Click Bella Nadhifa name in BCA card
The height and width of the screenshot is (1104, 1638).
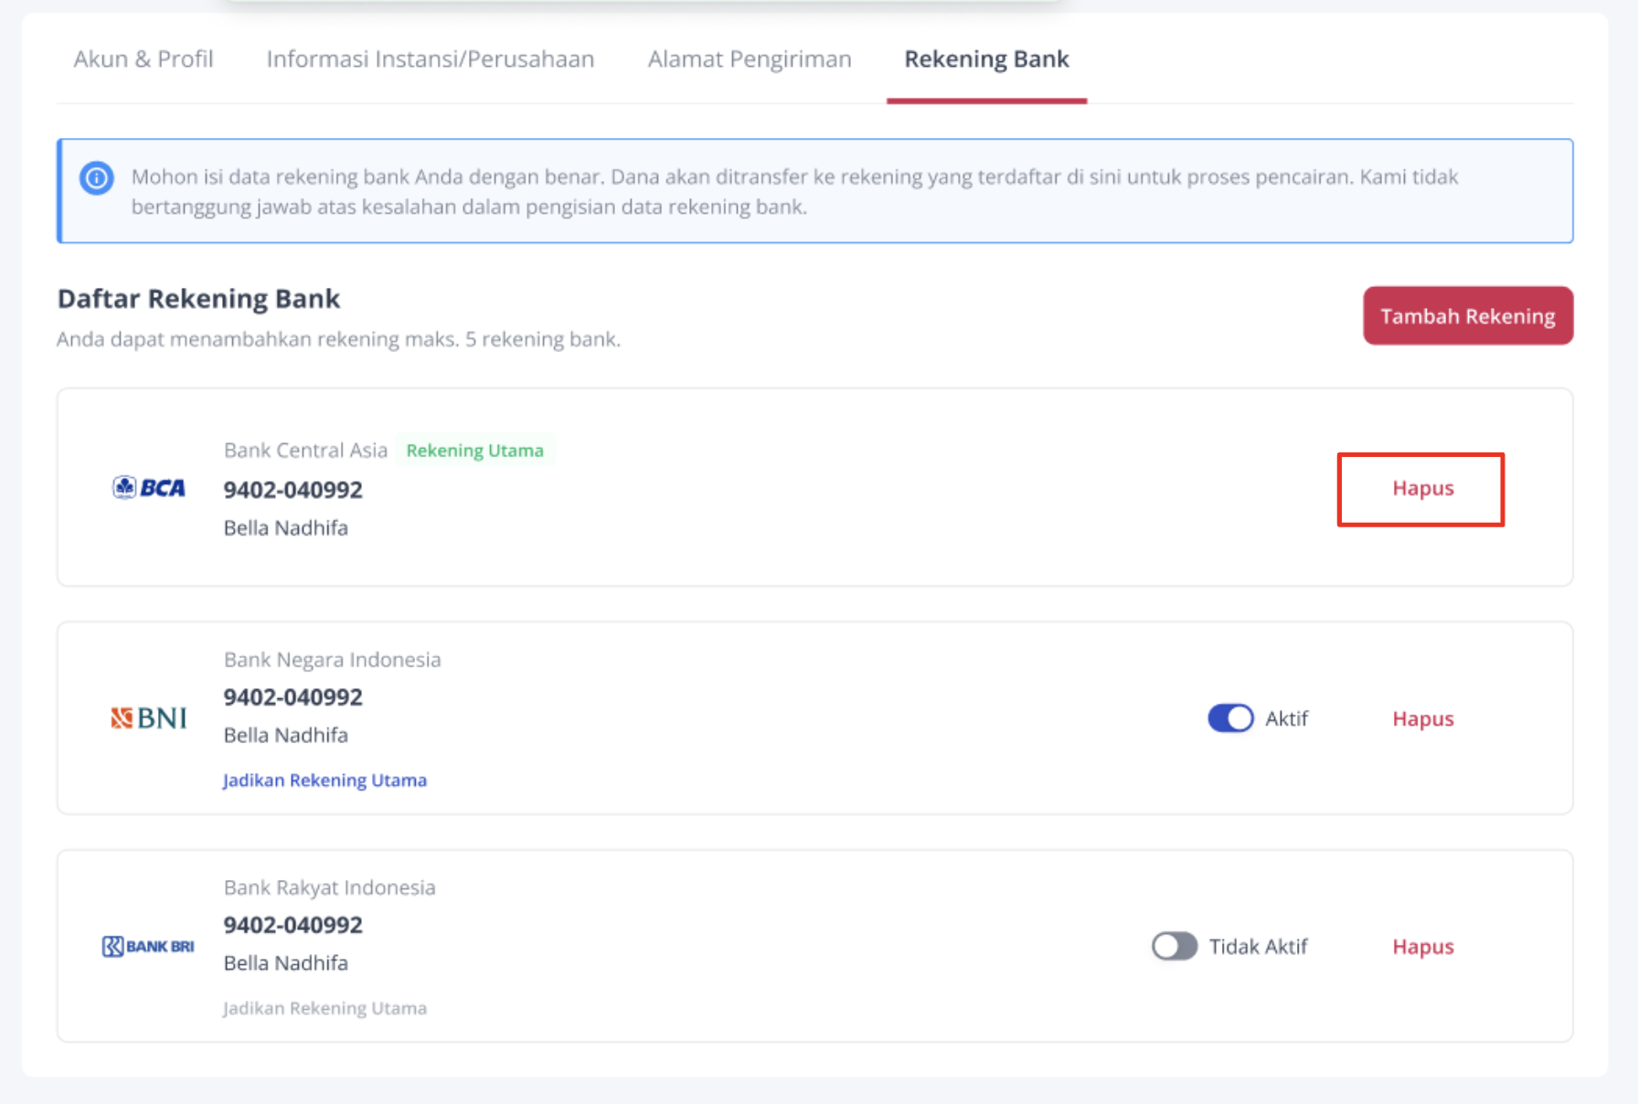pyautogui.click(x=285, y=528)
